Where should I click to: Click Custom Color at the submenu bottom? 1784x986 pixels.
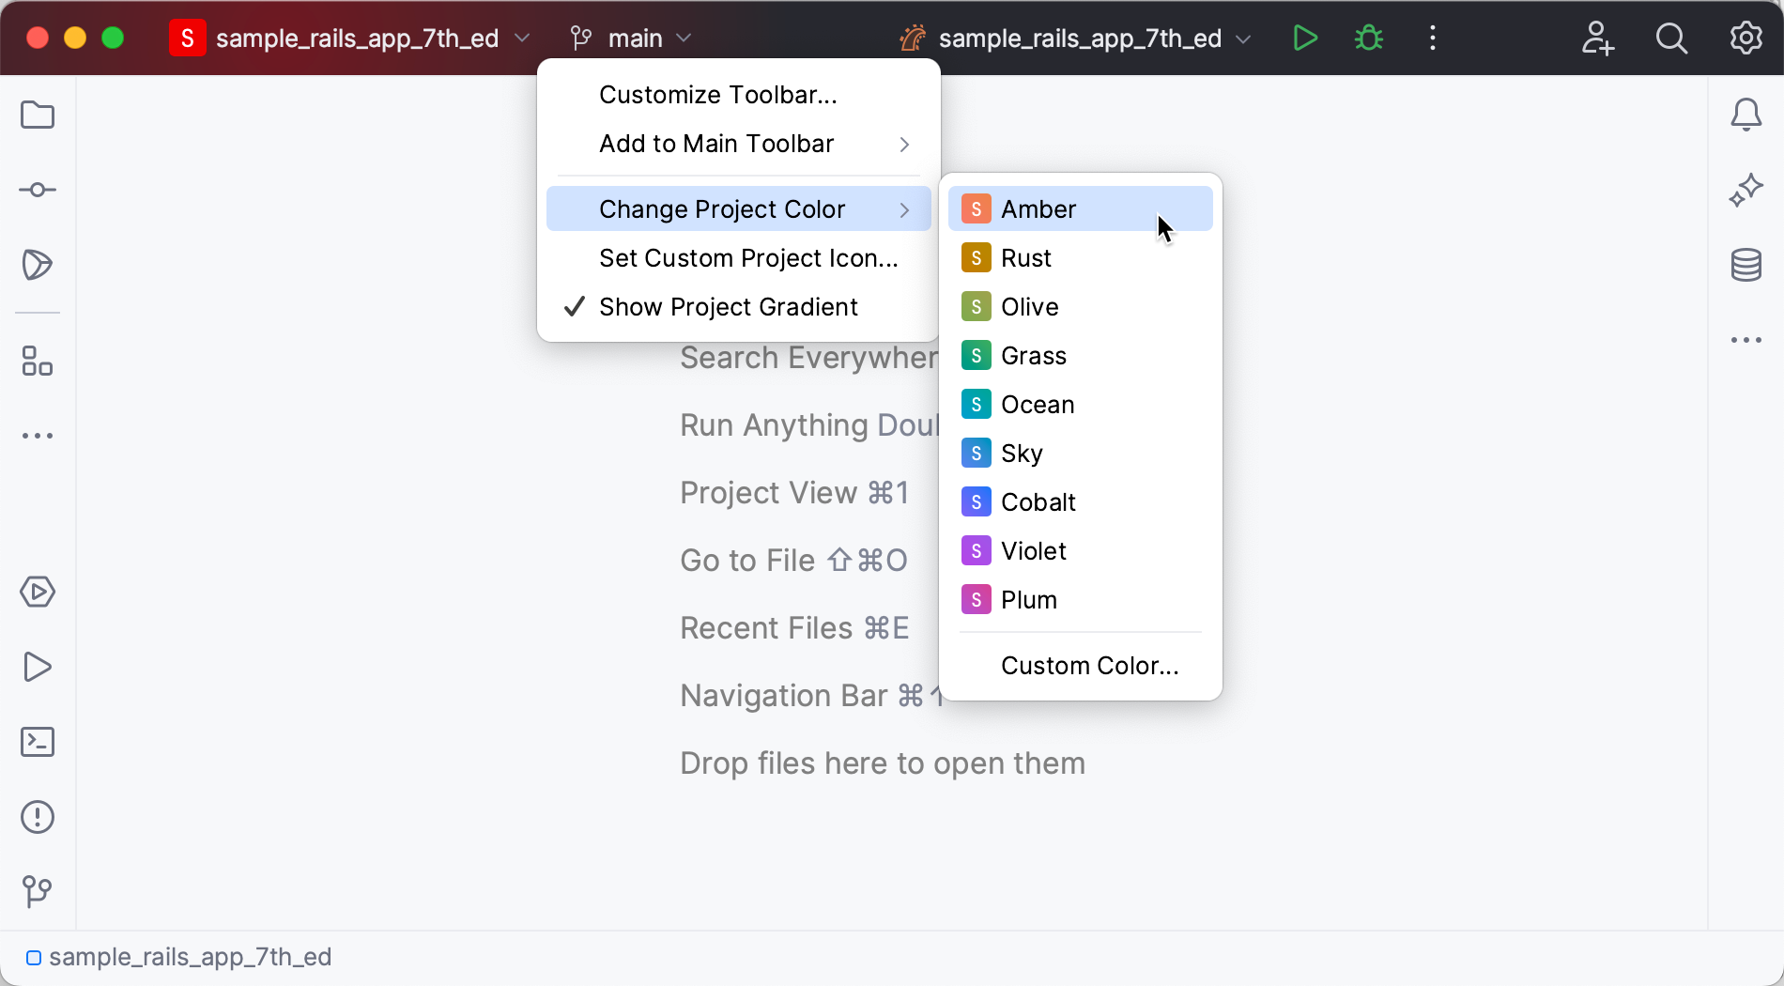[x=1089, y=665]
